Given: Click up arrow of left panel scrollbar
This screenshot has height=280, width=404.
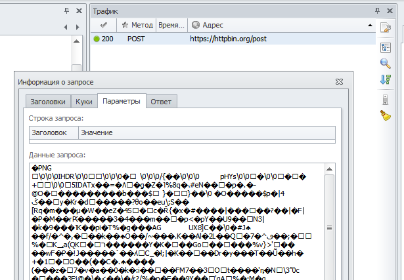Looking at the screenshot, I should (76, 41).
